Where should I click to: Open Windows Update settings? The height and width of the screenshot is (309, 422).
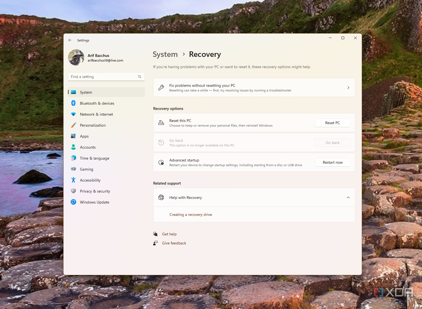point(94,202)
